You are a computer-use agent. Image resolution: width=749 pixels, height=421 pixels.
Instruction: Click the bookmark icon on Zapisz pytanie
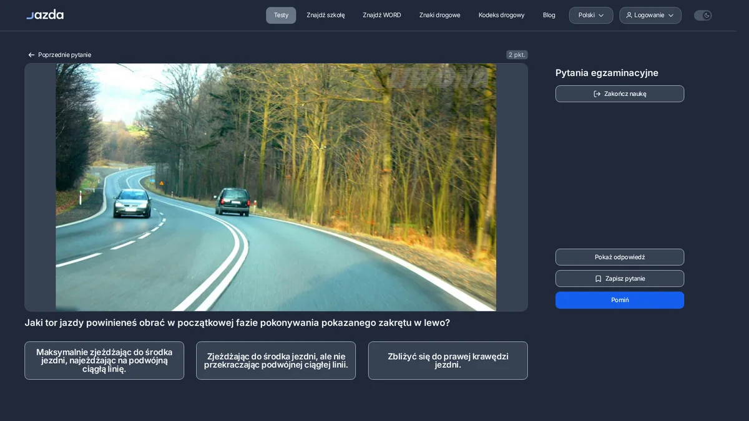coord(598,279)
